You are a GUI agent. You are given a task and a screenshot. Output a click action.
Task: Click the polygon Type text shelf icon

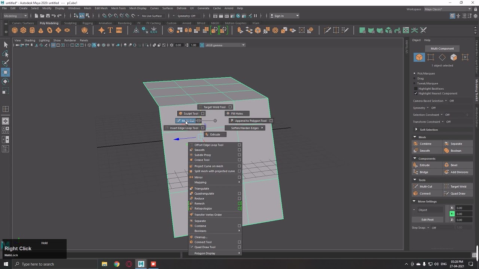(x=110, y=30)
